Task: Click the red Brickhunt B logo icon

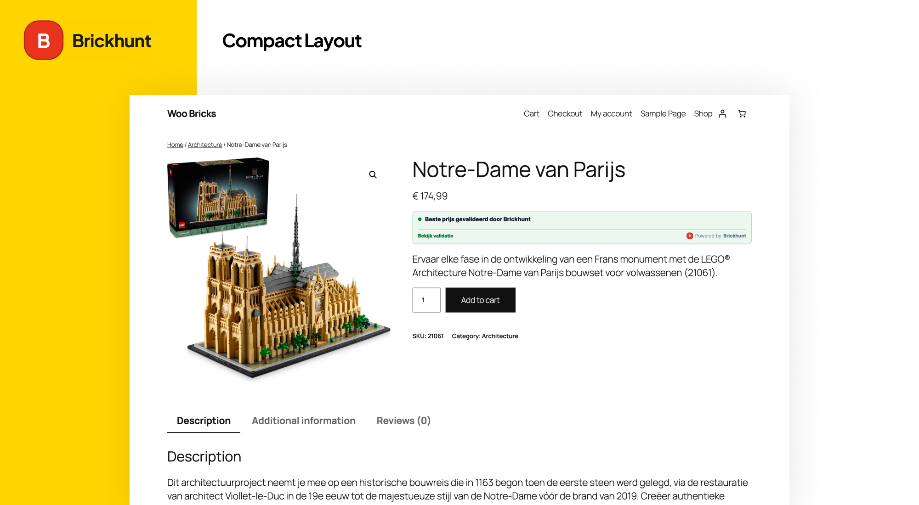Action: (x=44, y=40)
